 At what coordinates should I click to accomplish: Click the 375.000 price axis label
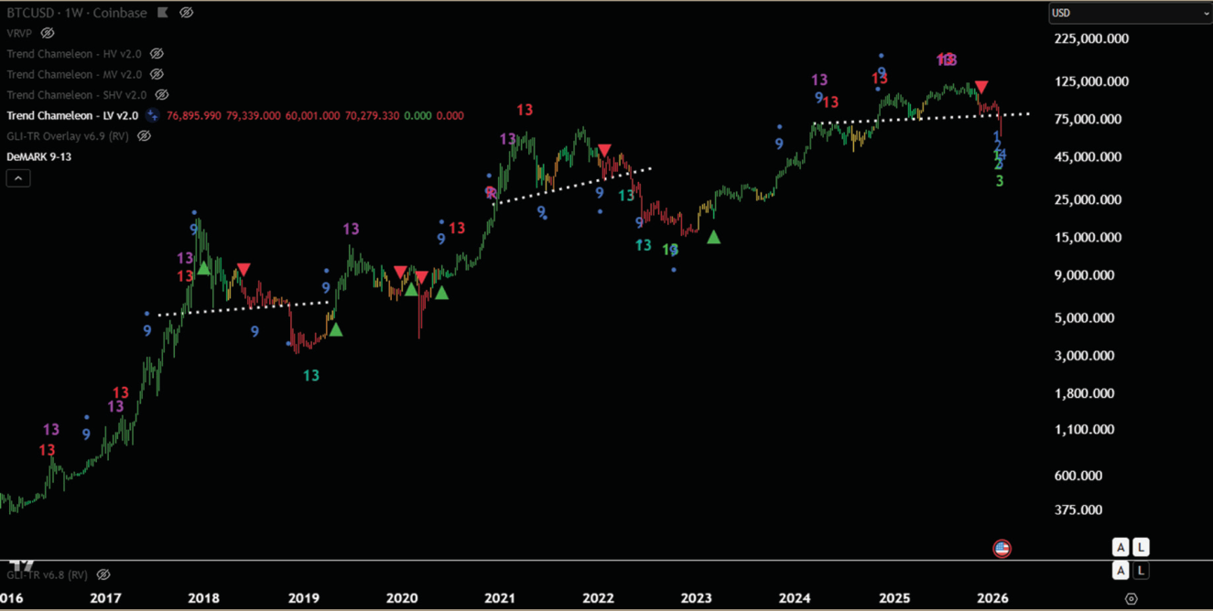pos(1078,509)
